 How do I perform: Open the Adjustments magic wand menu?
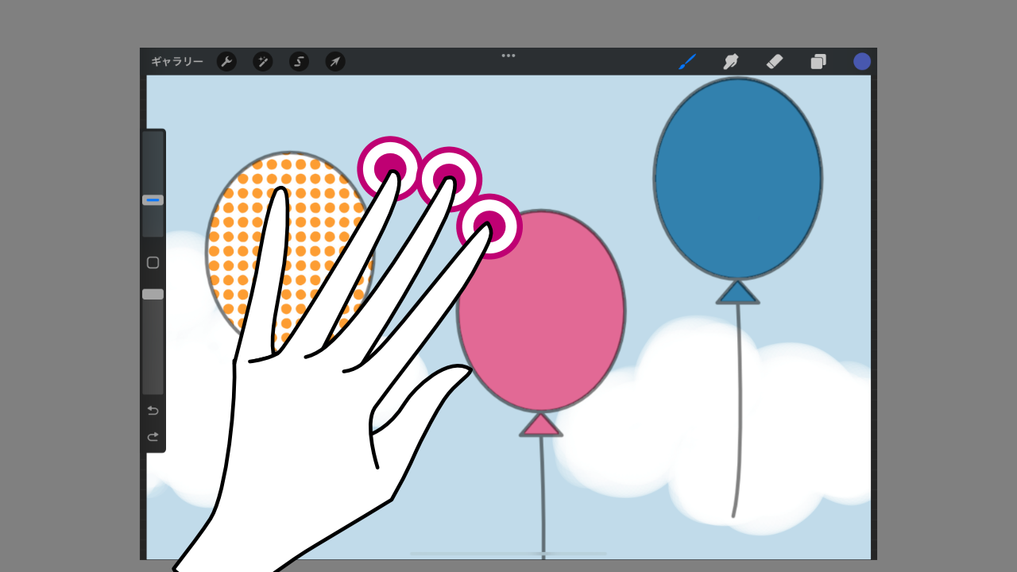point(263,62)
